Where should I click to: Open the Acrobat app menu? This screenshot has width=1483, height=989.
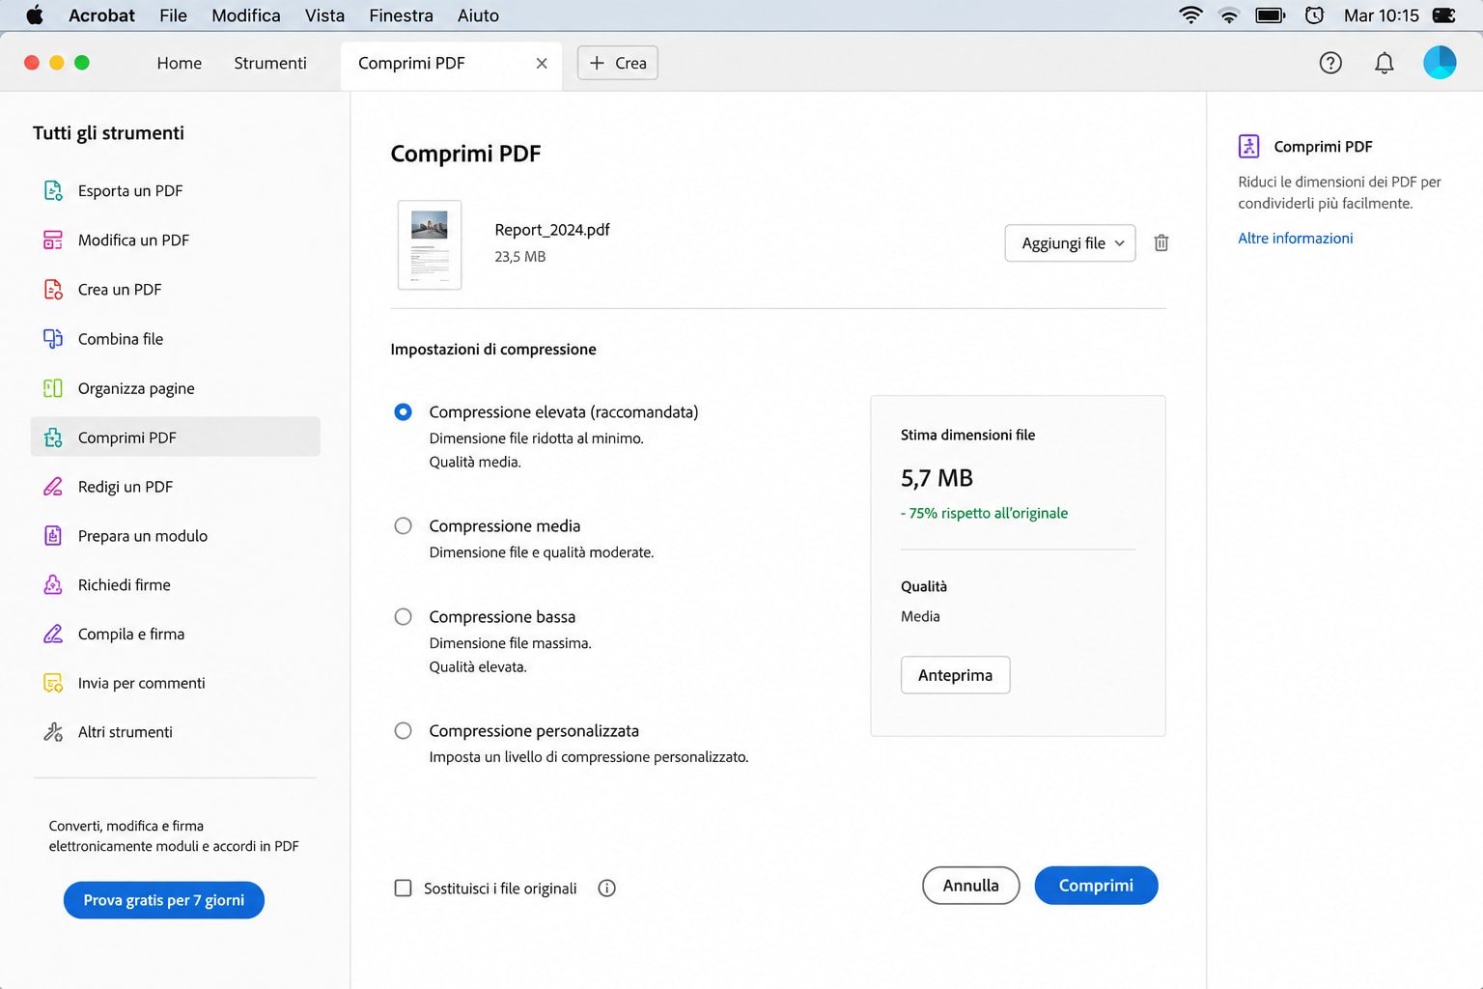[101, 15]
